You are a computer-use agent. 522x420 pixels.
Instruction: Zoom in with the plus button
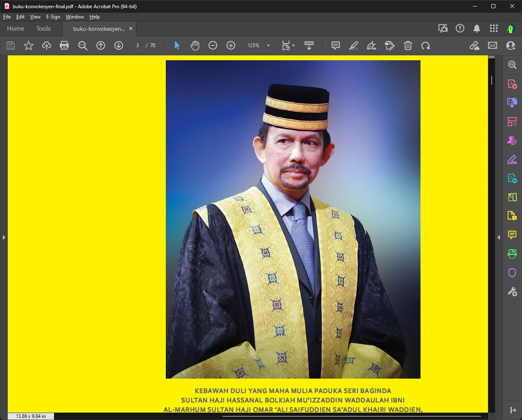pyautogui.click(x=231, y=45)
